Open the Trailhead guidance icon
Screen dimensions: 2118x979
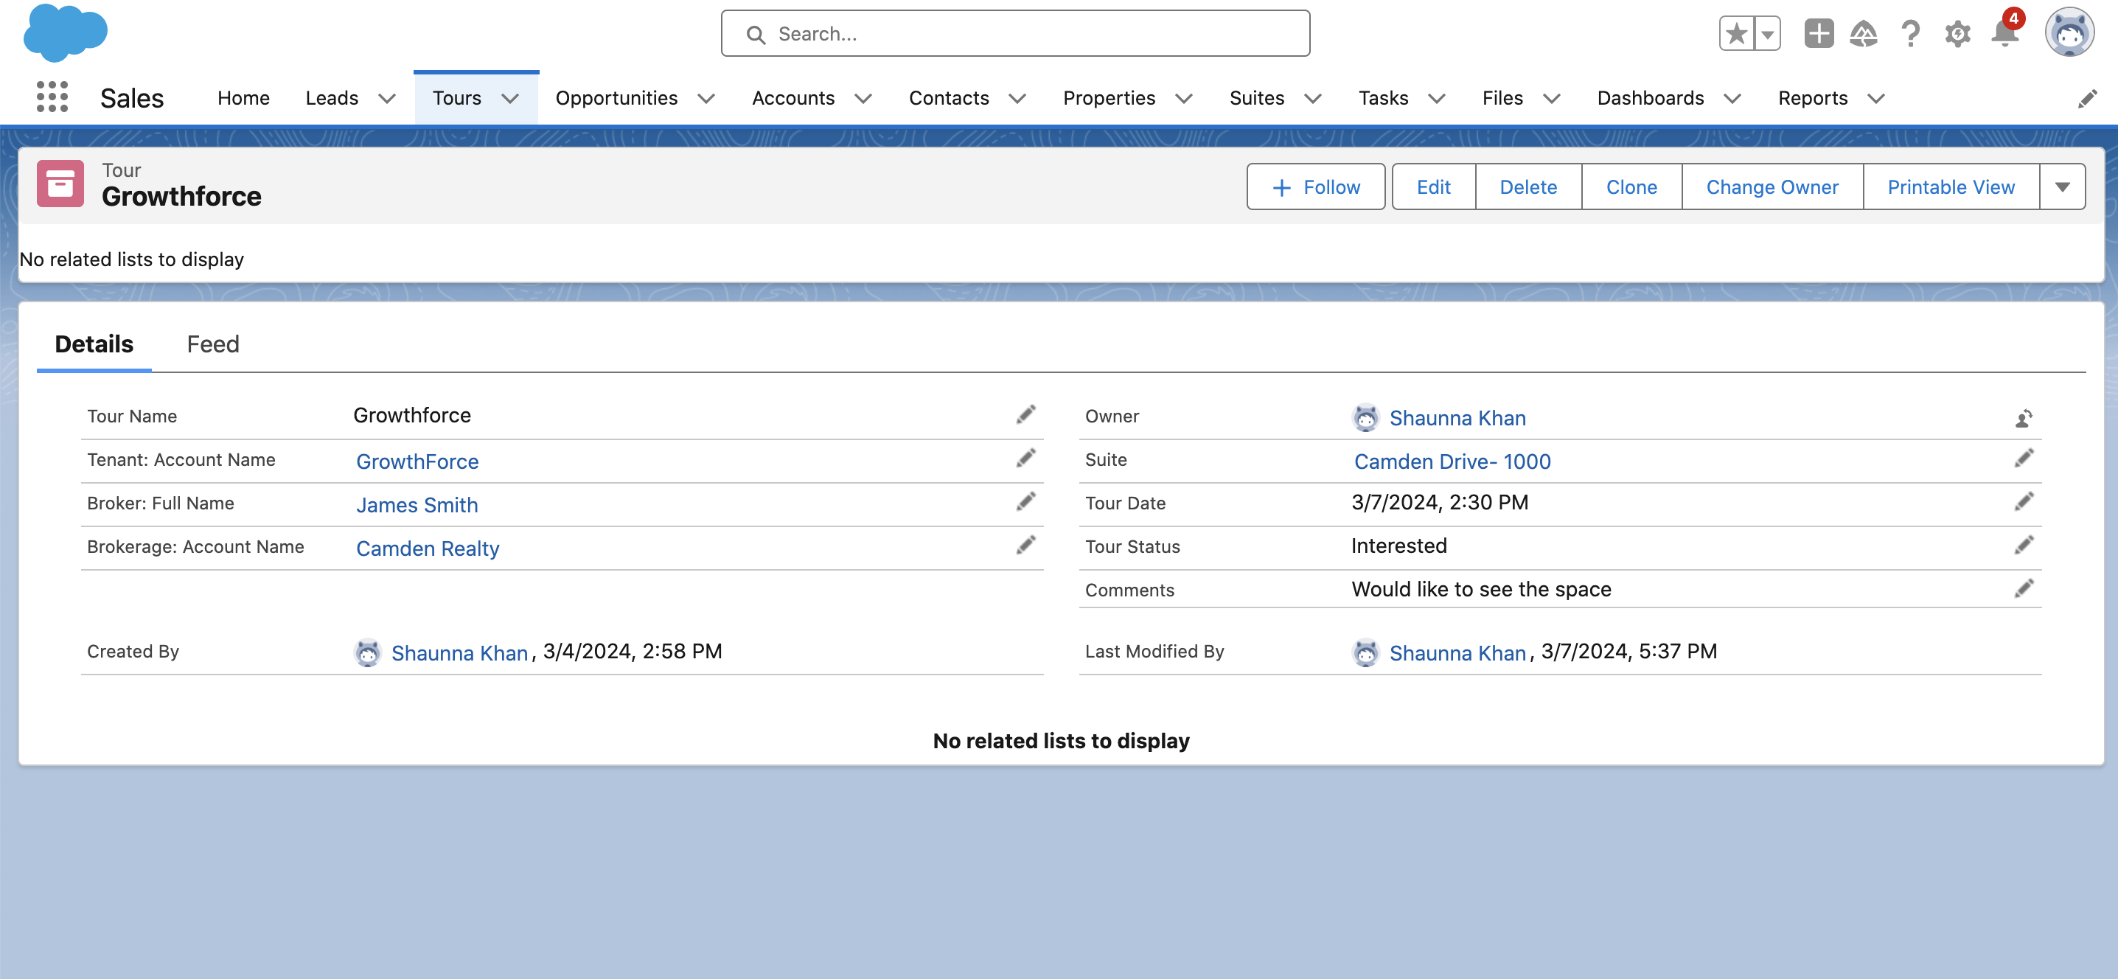(x=1863, y=34)
